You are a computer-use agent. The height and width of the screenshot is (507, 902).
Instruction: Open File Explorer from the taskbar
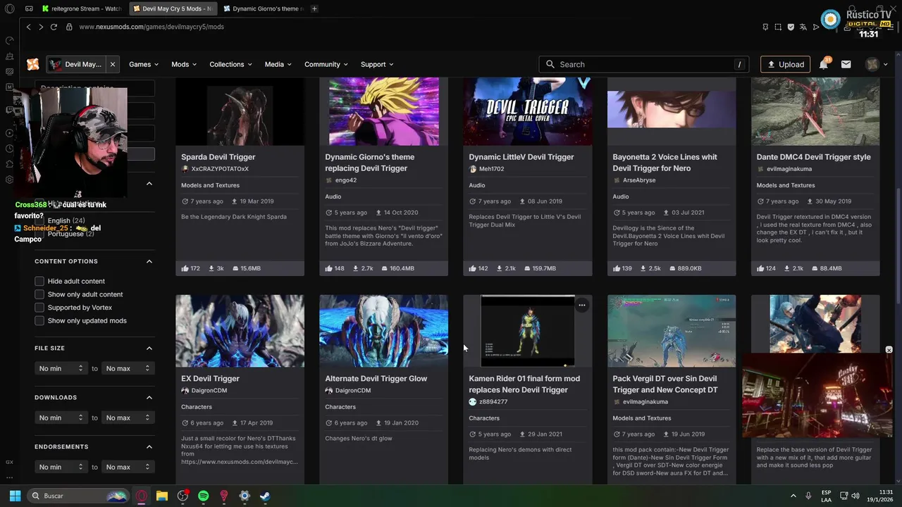point(162,496)
